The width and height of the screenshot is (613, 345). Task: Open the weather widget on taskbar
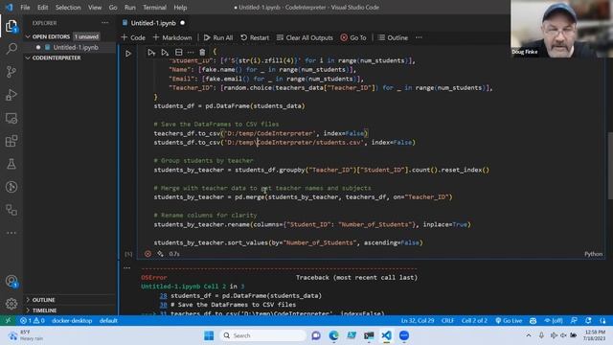click(26, 335)
